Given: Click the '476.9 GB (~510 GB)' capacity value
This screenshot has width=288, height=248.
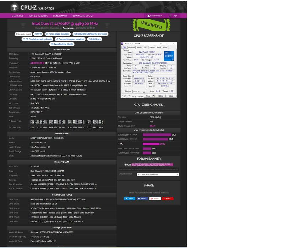Looking at the screenshot, I should [x=40, y=237].
